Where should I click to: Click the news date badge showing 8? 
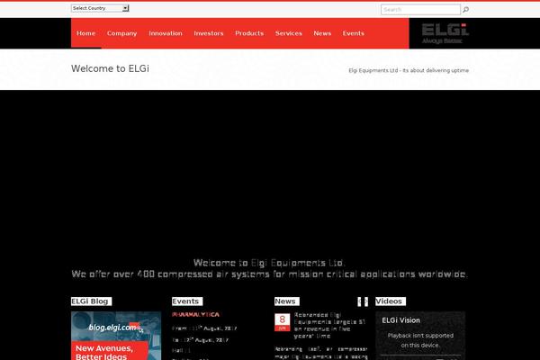282,322
